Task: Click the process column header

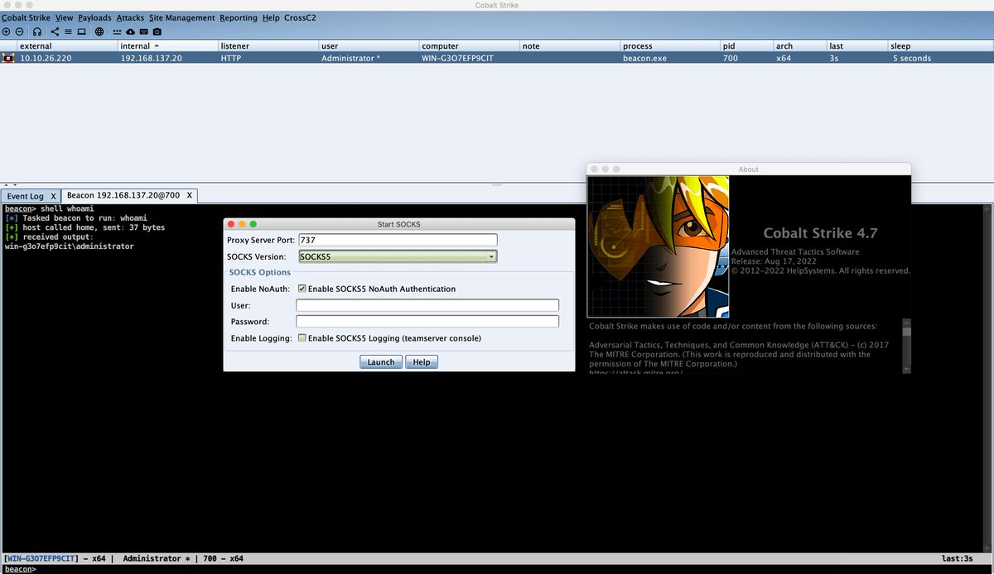Action: click(669, 45)
